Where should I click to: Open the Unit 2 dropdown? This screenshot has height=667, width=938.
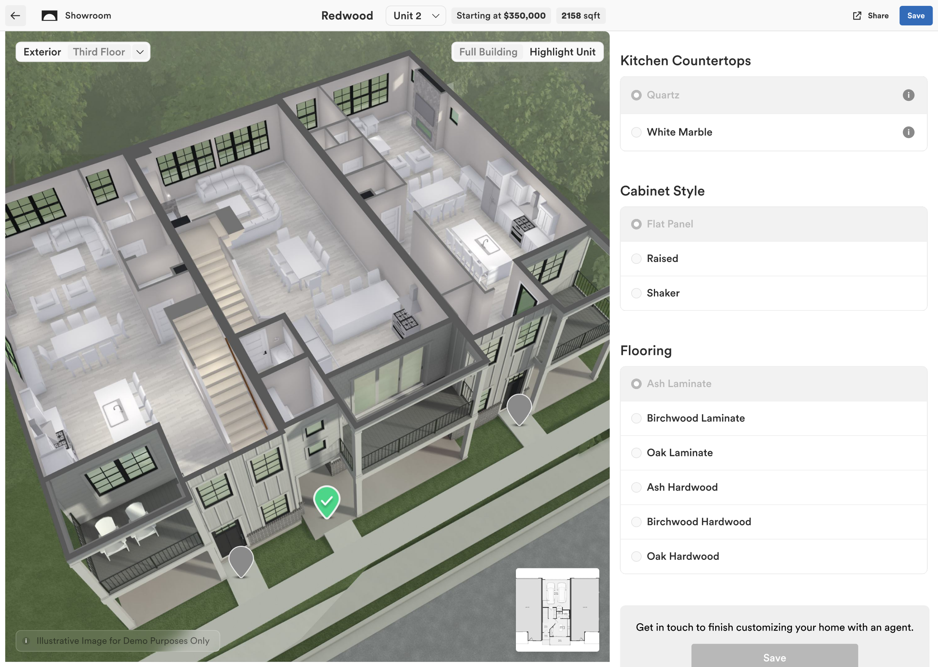(415, 16)
